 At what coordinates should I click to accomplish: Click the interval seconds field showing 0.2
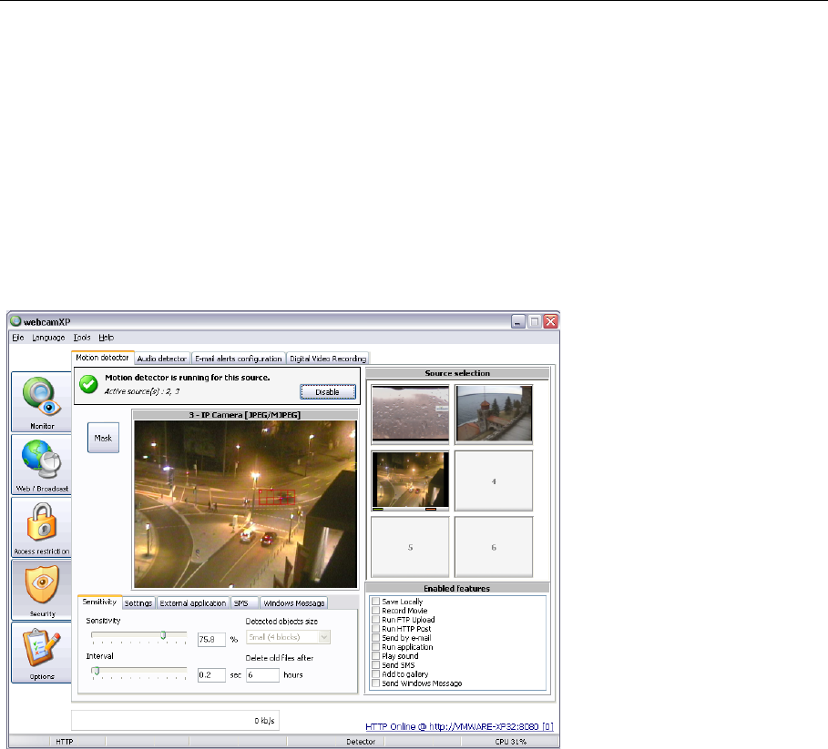tap(211, 675)
